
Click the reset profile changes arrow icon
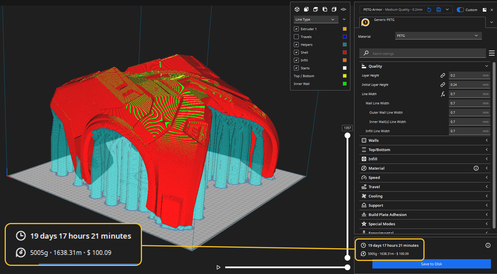coord(429,10)
